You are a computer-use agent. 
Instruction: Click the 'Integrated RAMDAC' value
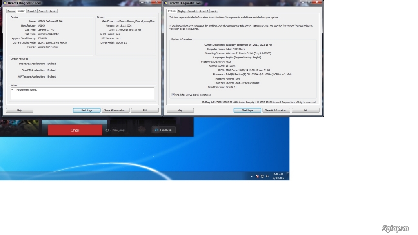click(48, 34)
